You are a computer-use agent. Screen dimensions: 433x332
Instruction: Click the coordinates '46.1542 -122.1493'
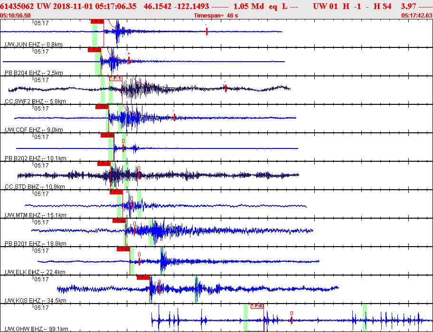point(176,6)
